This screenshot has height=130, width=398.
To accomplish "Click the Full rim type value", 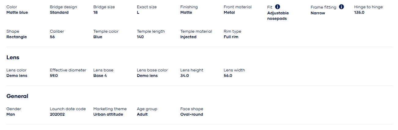I will click(x=231, y=37).
